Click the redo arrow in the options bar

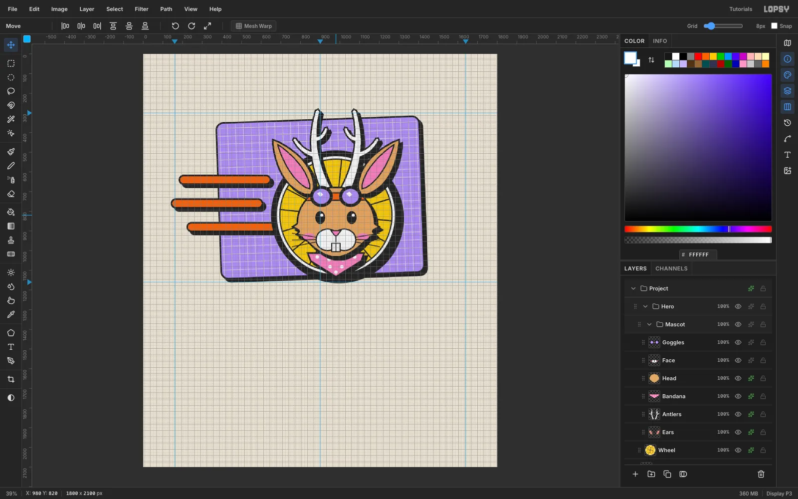[x=192, y=26]
